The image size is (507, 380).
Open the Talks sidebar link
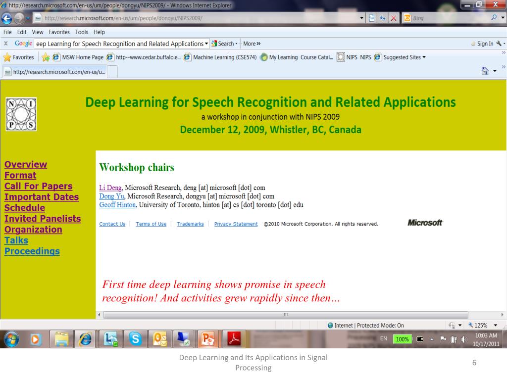tap(16, 240)
